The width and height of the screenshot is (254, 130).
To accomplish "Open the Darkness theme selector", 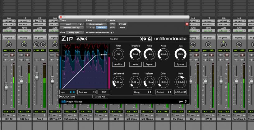I will point(87,92).
